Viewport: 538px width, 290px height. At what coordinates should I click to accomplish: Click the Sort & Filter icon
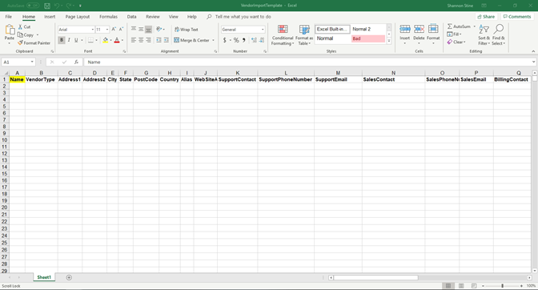point(484,29)
